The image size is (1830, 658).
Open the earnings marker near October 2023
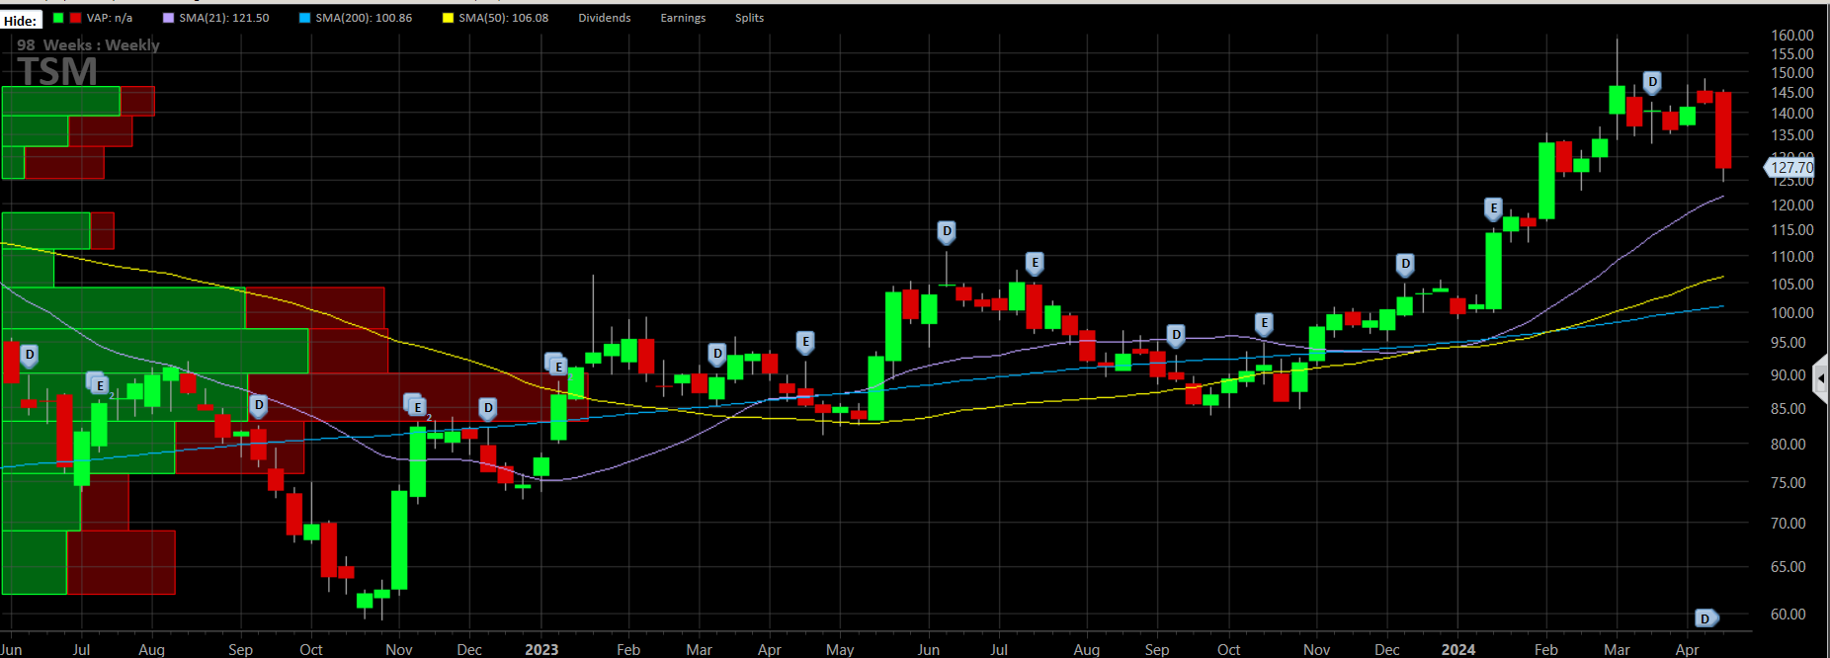click(1264, 324)
